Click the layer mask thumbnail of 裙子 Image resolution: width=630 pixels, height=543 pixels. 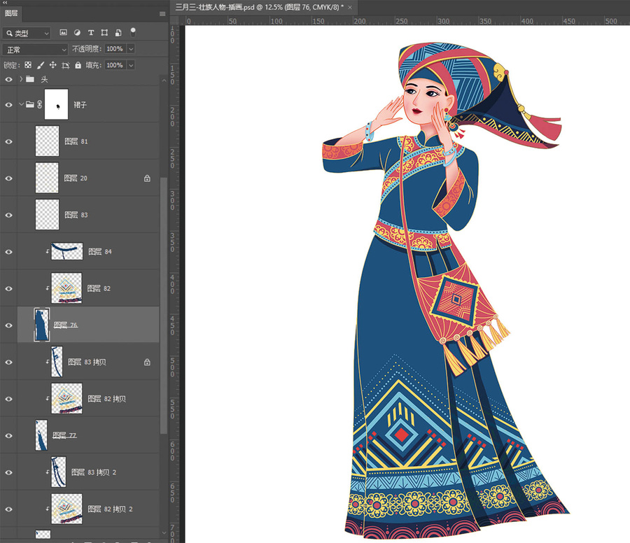click(x=56, y=104)
